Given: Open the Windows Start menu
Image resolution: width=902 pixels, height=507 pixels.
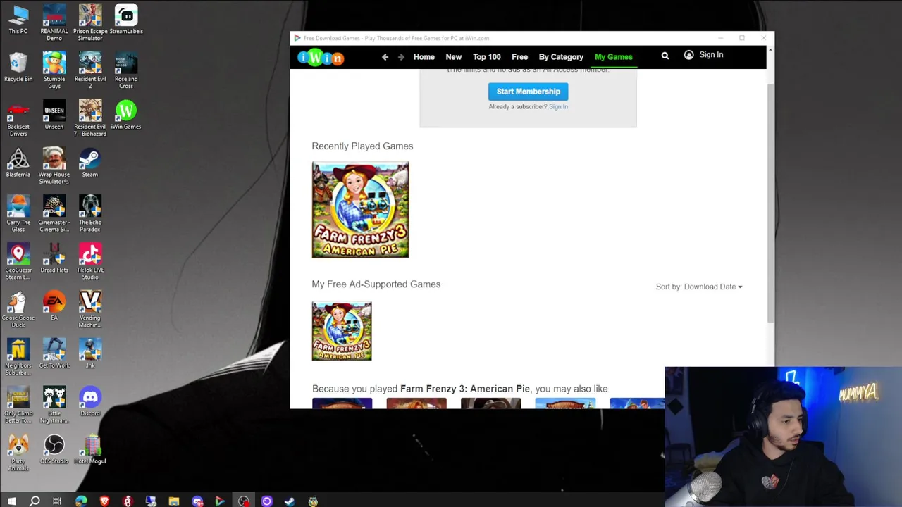Looking at the screenshot, I should 11,501.
